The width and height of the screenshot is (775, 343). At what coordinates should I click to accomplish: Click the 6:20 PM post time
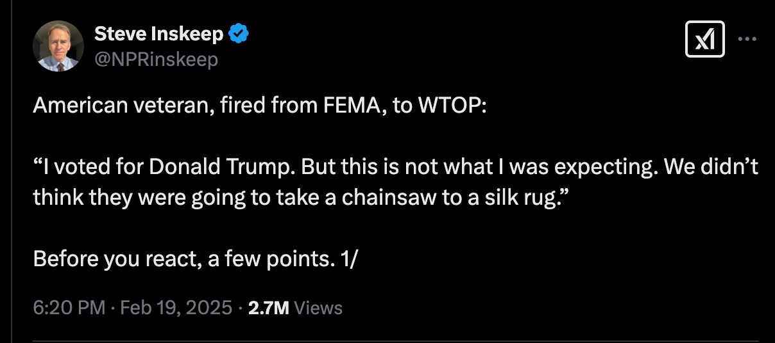coord(69,308)
